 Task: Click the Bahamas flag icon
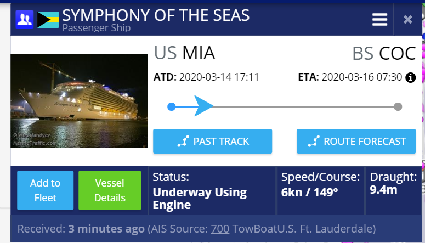point(48,20)
